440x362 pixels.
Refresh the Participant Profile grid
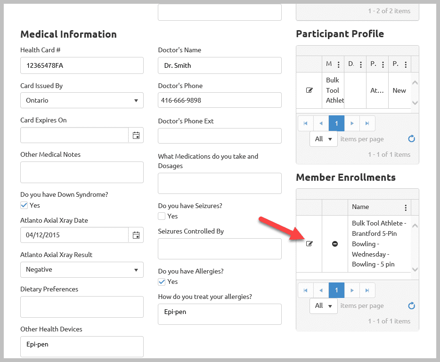click(411, 139)
